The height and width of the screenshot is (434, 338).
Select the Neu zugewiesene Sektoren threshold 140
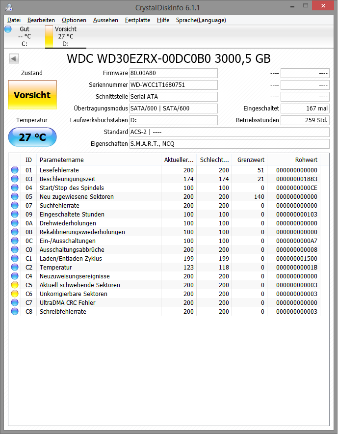tap(259, 196)
